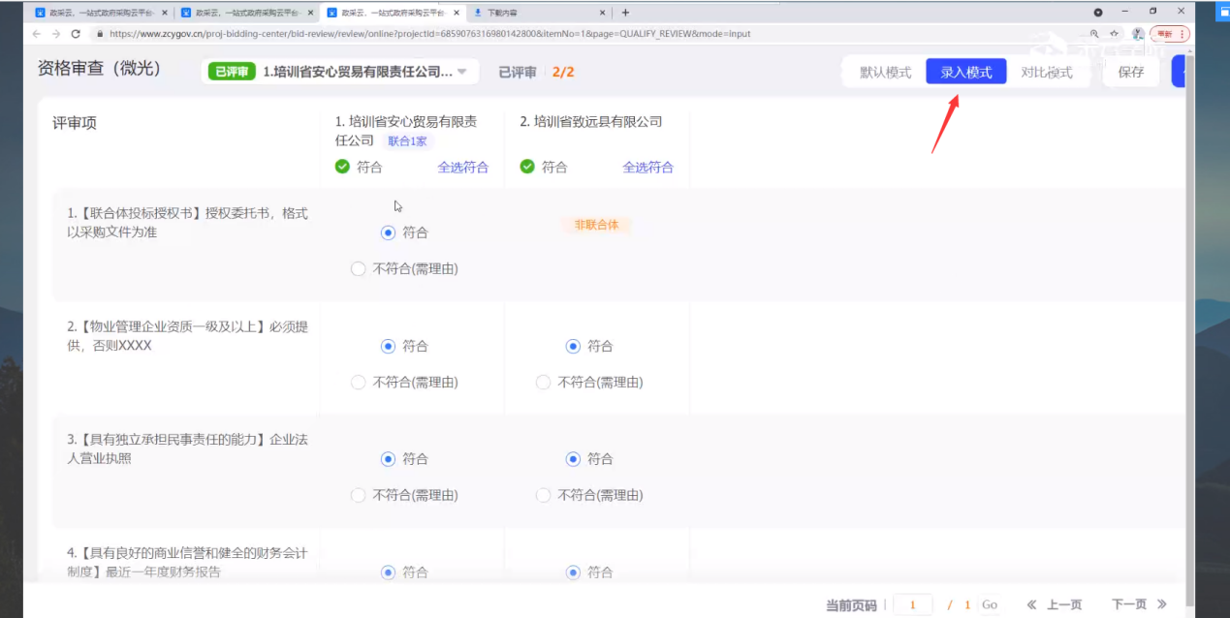The height and width of the screenshot is (618, 1230).
Task: Click the 2/2 review count
Action: pos(563,72)
